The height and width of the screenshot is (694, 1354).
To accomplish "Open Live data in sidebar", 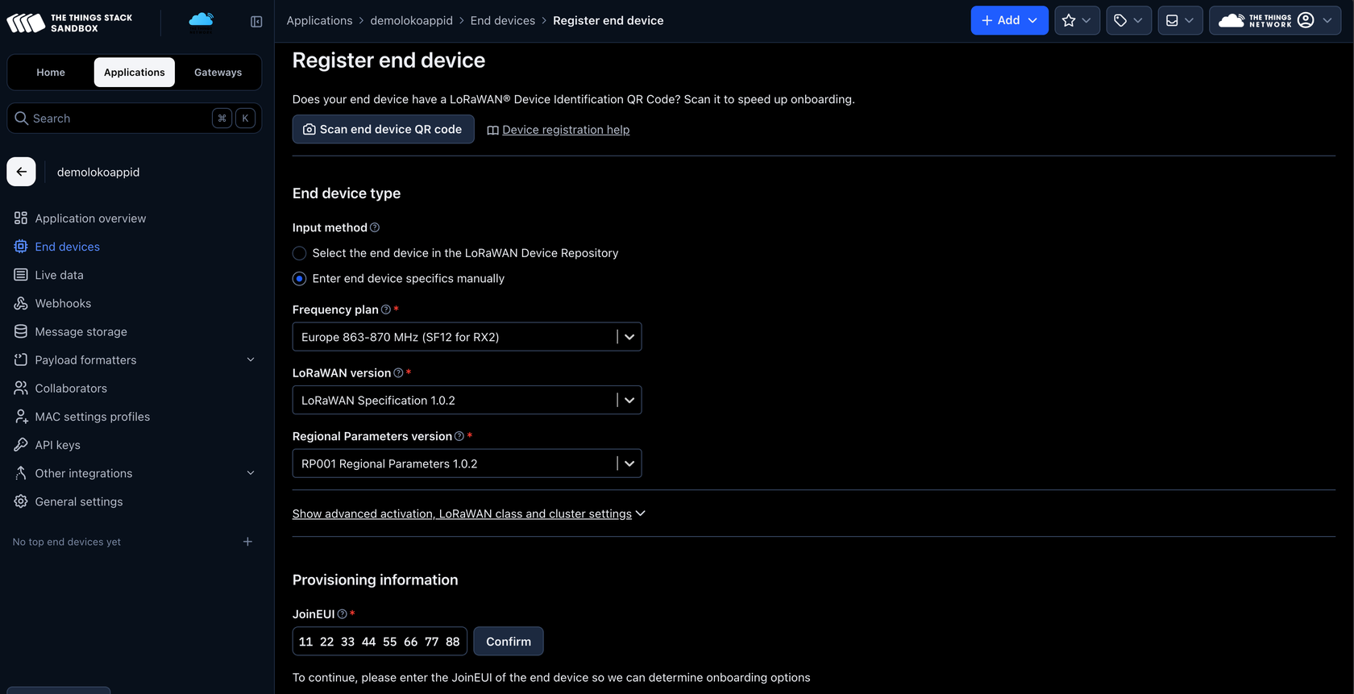I will 59,275.
